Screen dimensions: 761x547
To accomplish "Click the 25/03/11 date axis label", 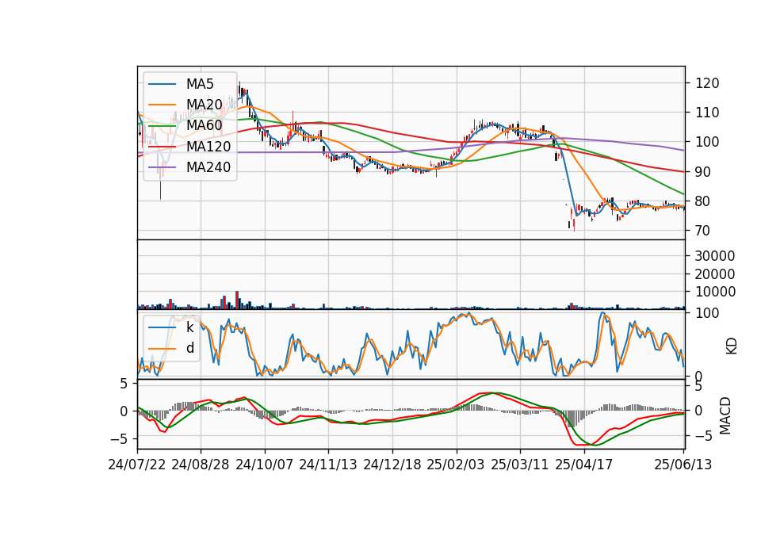I will click(x=520, y=465).
